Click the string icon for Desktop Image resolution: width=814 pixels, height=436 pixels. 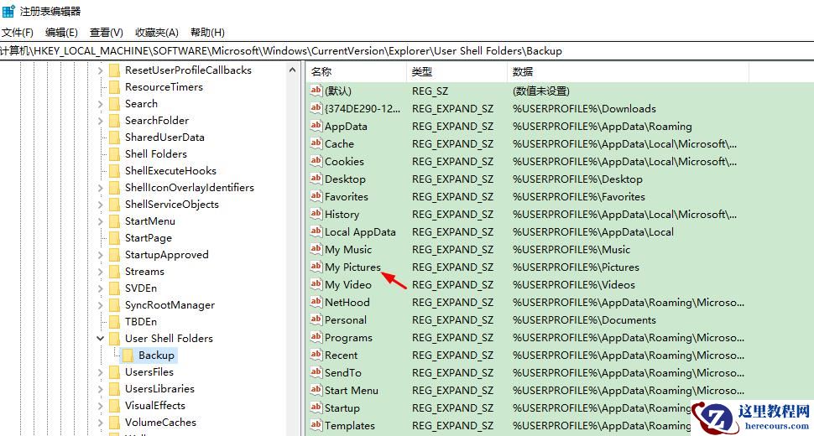point(316,179)
